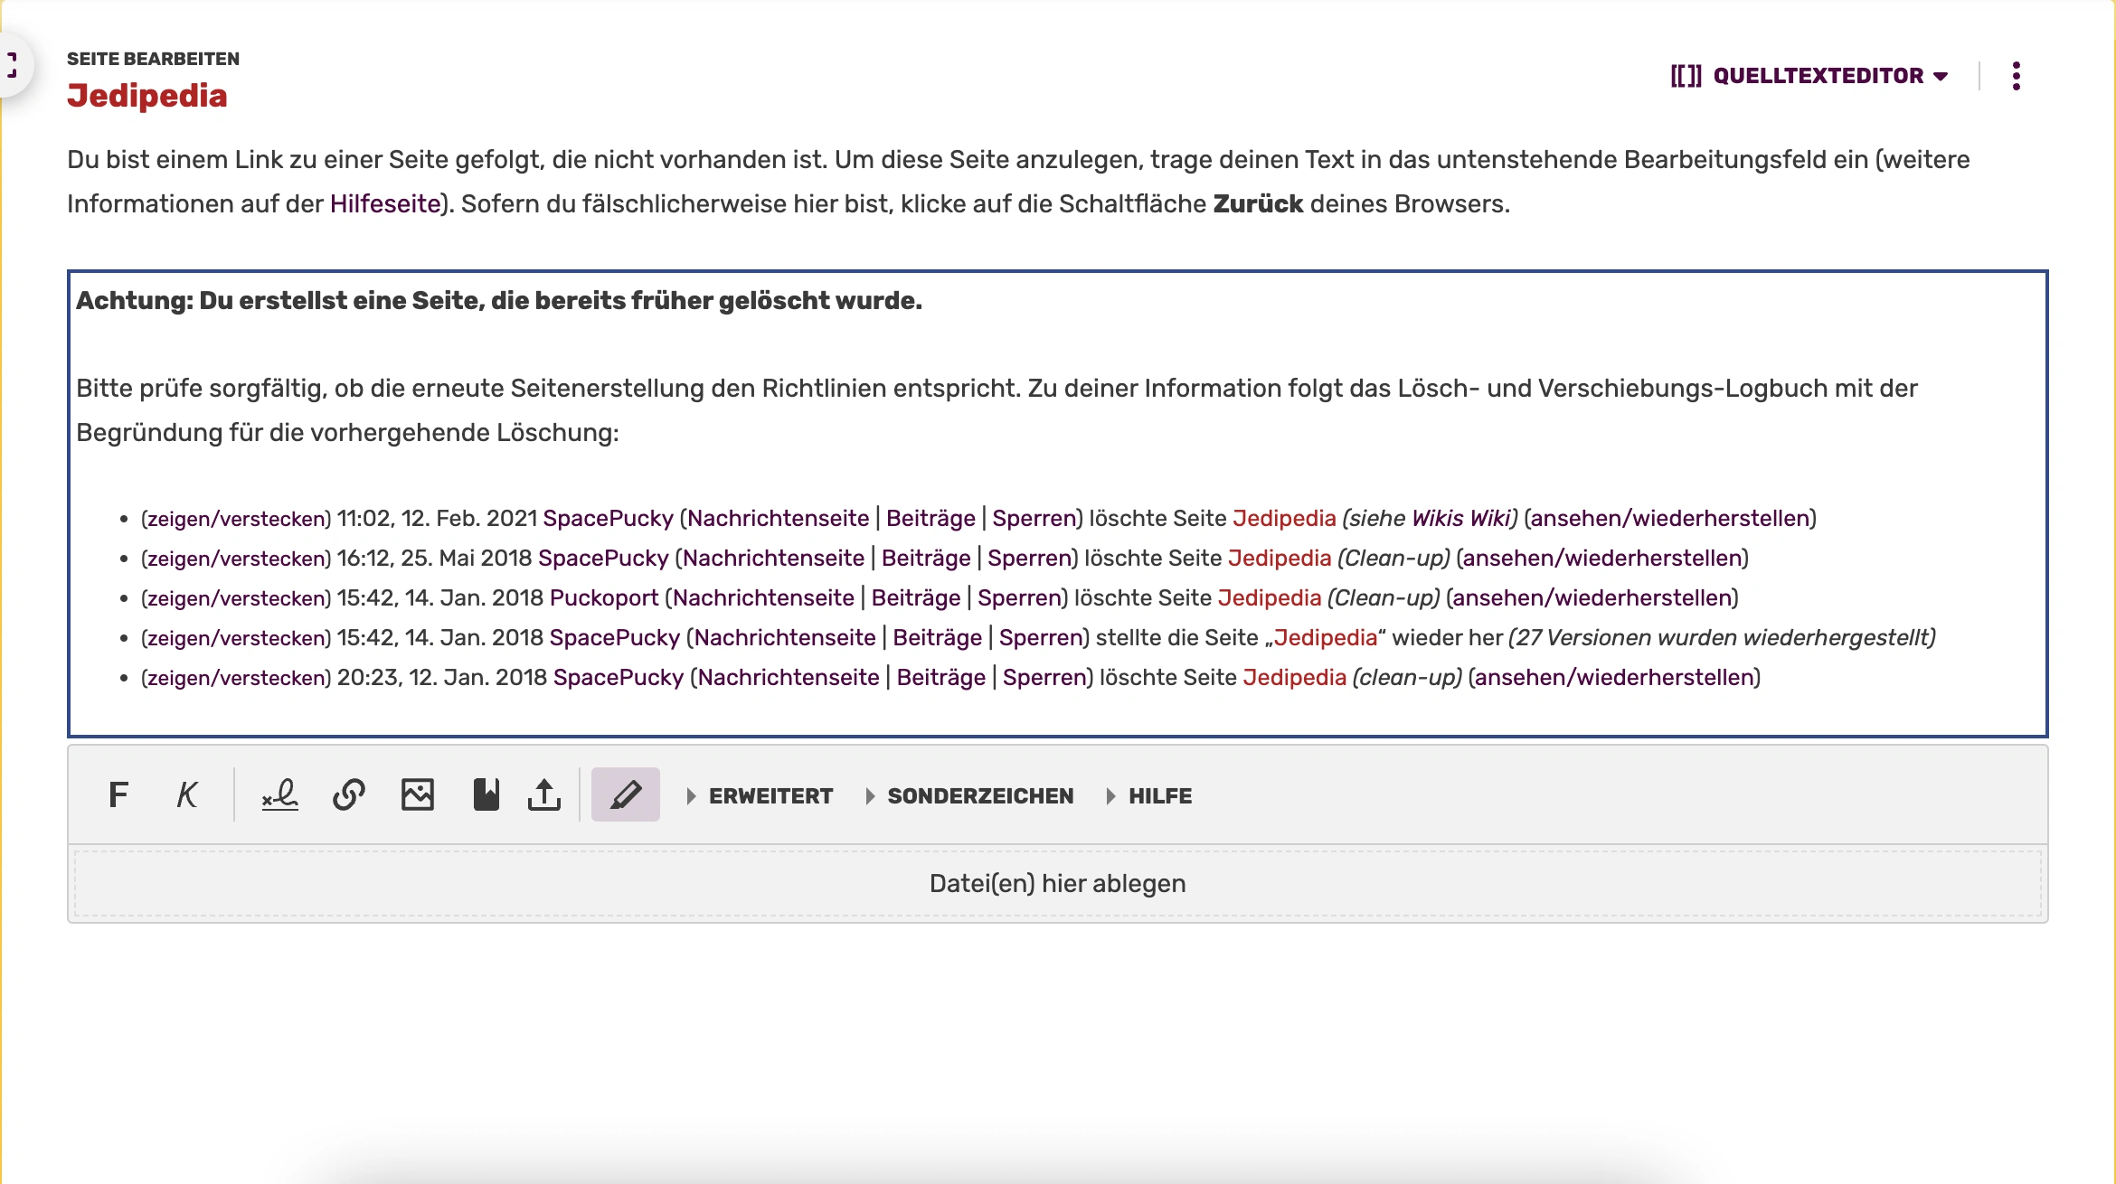This screenshot has width=2116, height=1184.
Task: Insert signature with timestamp icon
Action: 280,795
